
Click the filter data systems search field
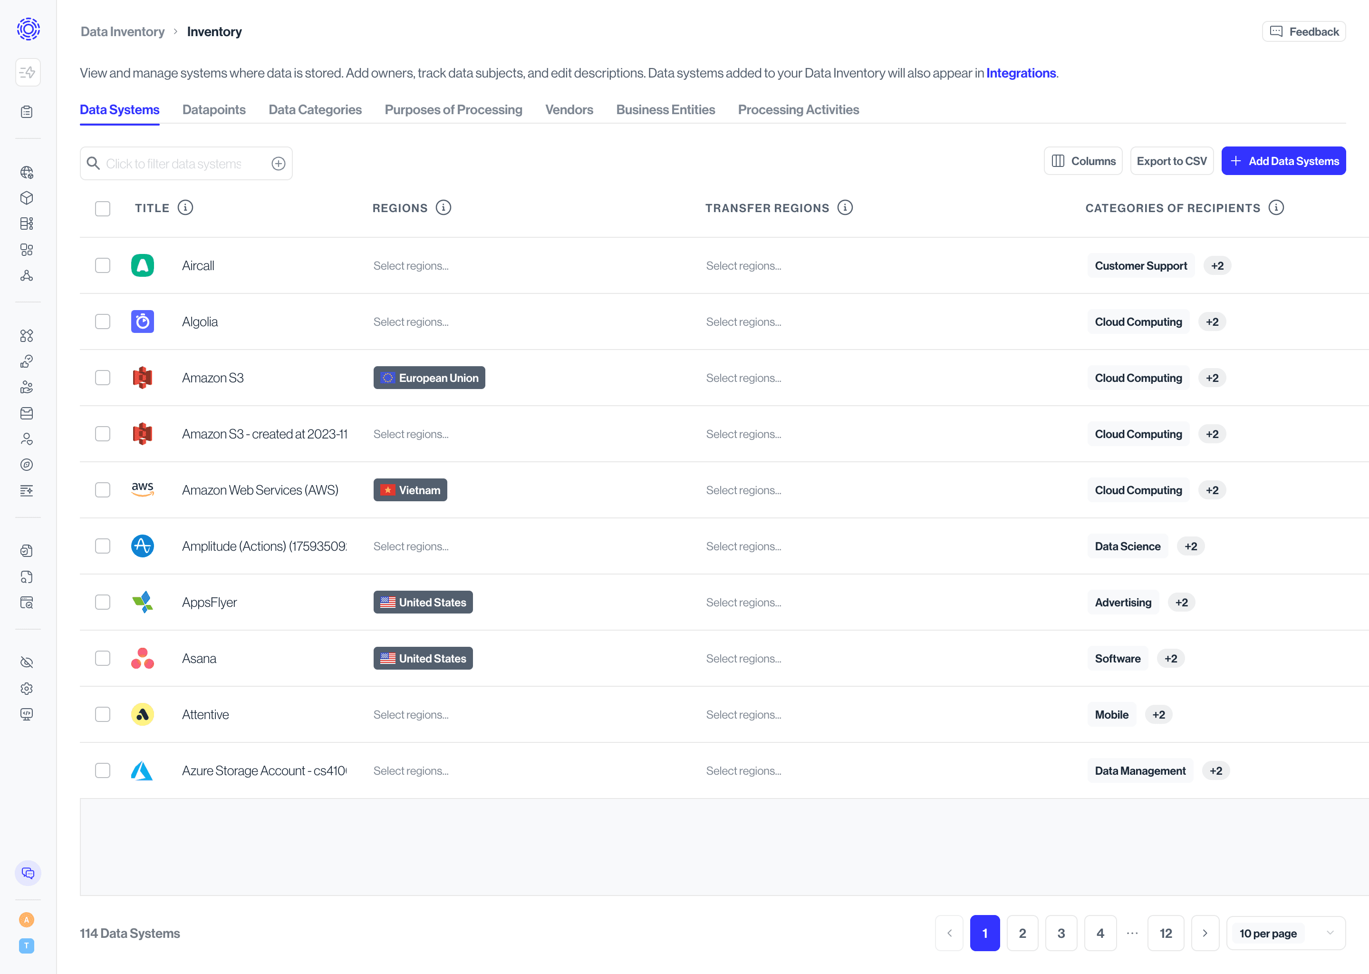point(186,164)
